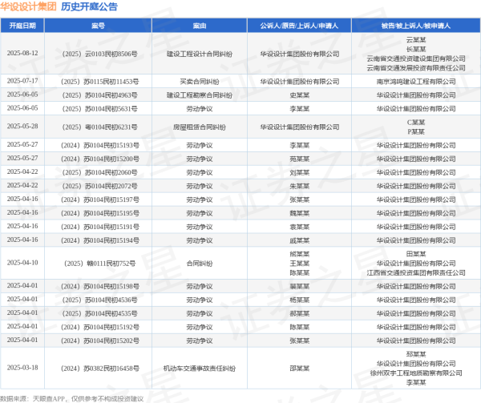Screen dimensions: 481x403
Task: Select case number (2024) 苏0104民初15197号
Action: tap(99, 199)
